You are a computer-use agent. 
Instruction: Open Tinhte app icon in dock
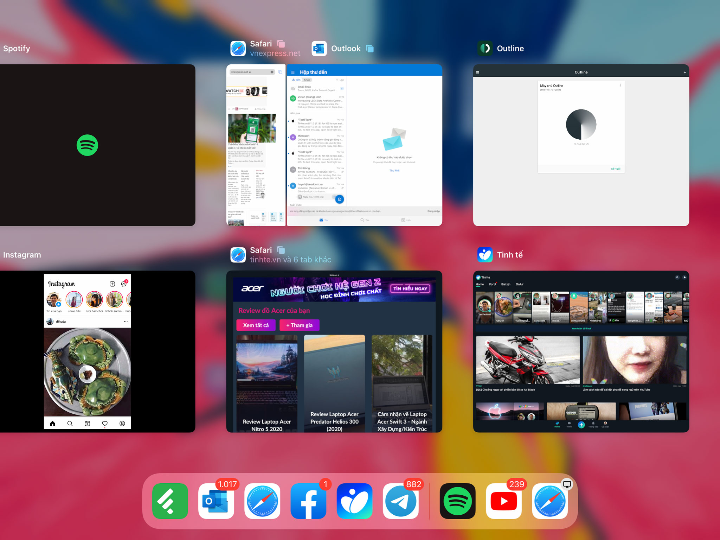click(x=354, y=501)
